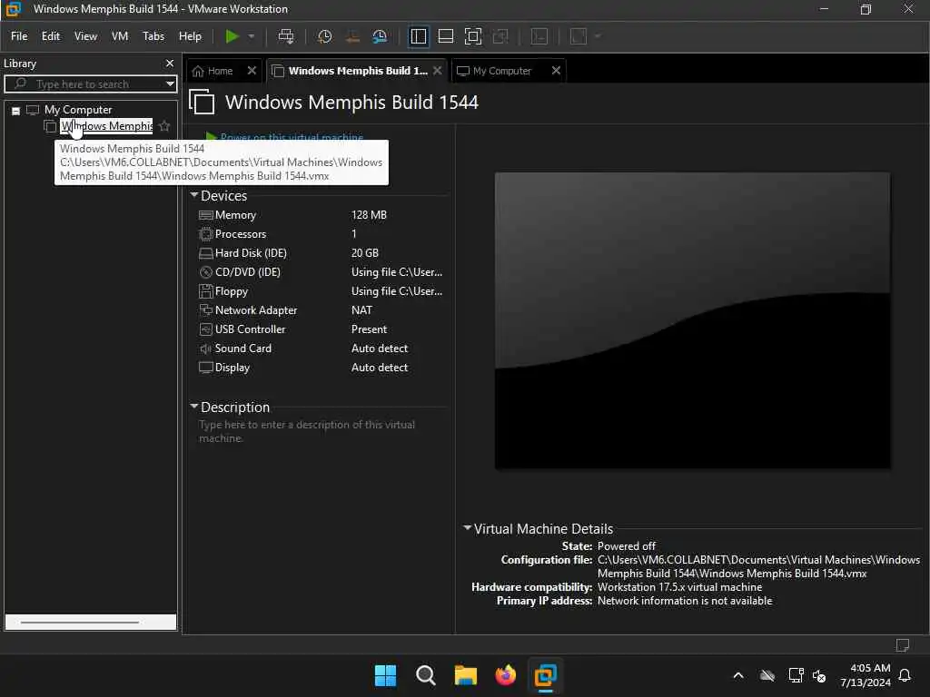Open Sound Card device settings
The width and height of the screenshot is (930, 697).
(x=242, y=348)
